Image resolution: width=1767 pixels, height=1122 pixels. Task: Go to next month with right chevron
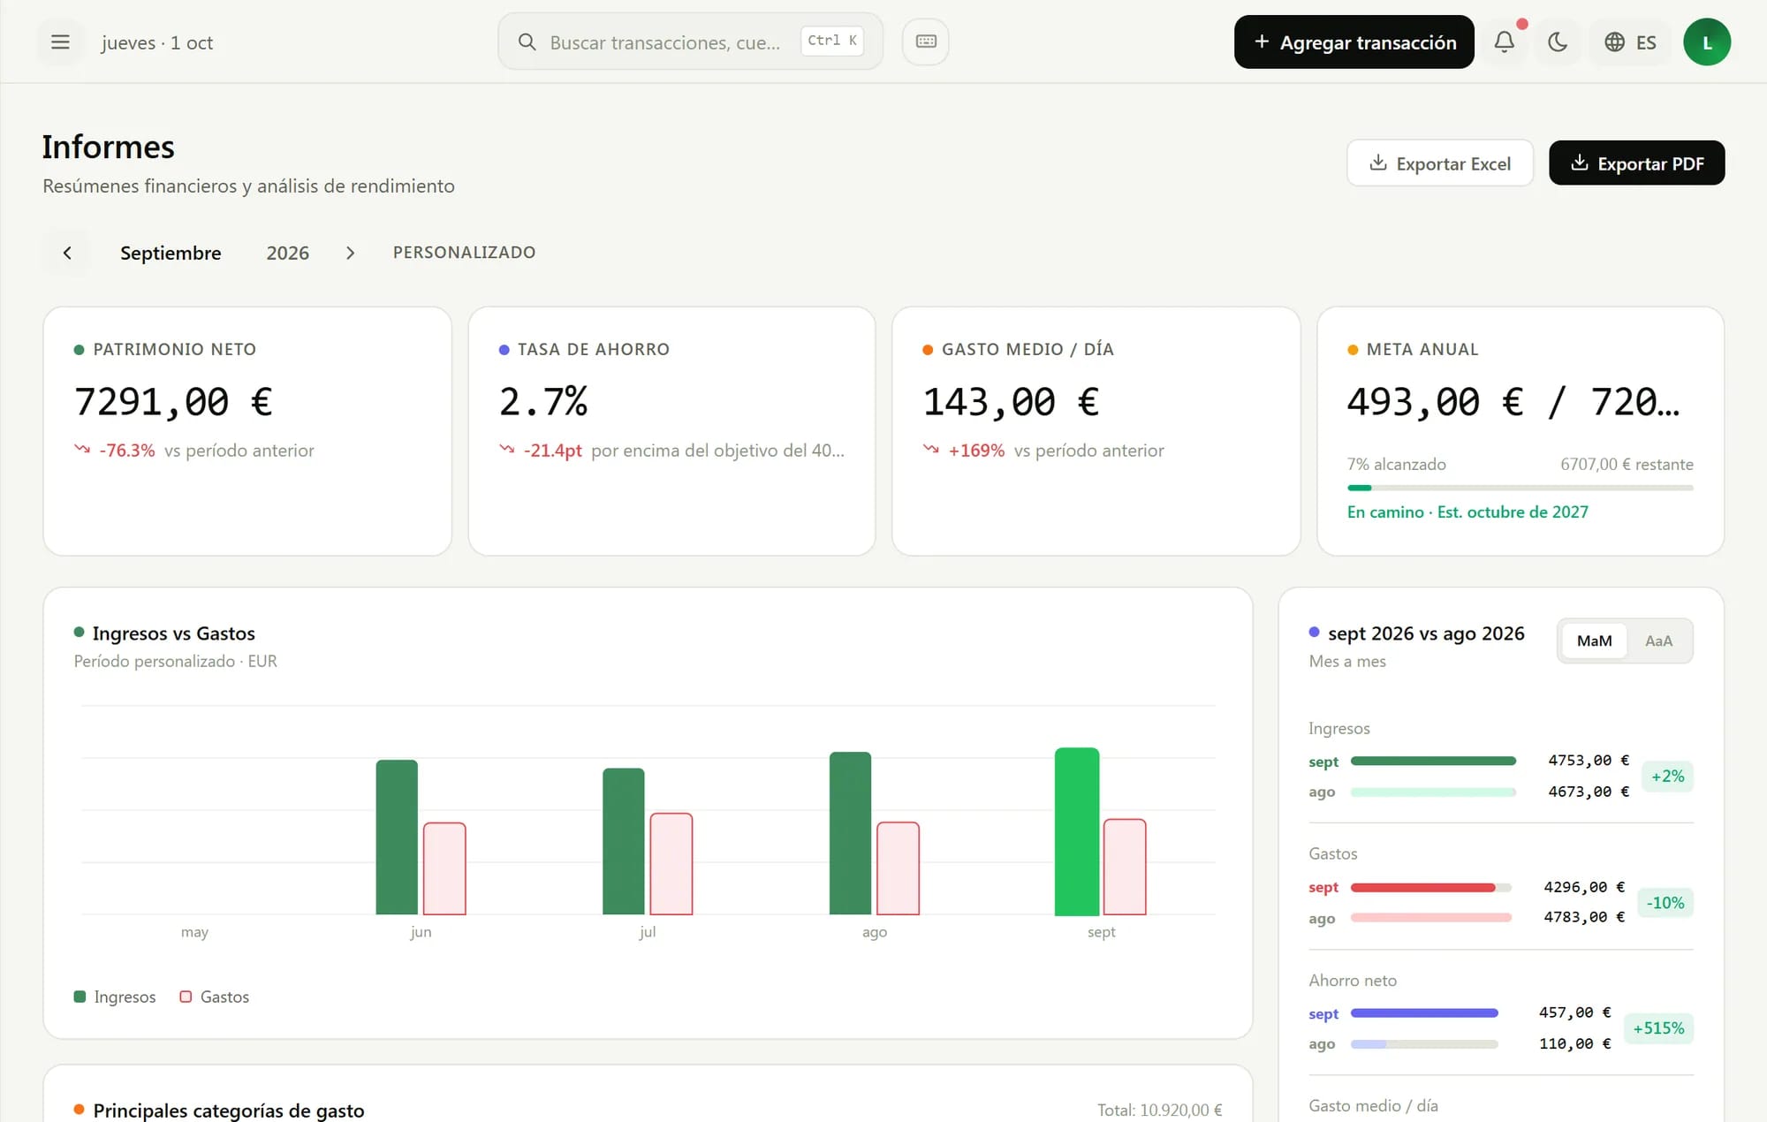click(x=350, y=253)
